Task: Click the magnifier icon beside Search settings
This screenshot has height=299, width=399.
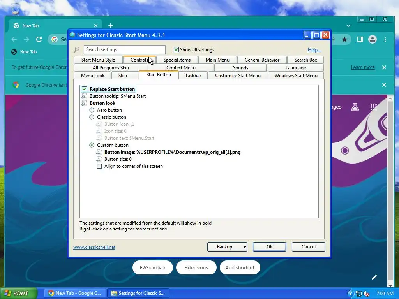Action: 76,49
